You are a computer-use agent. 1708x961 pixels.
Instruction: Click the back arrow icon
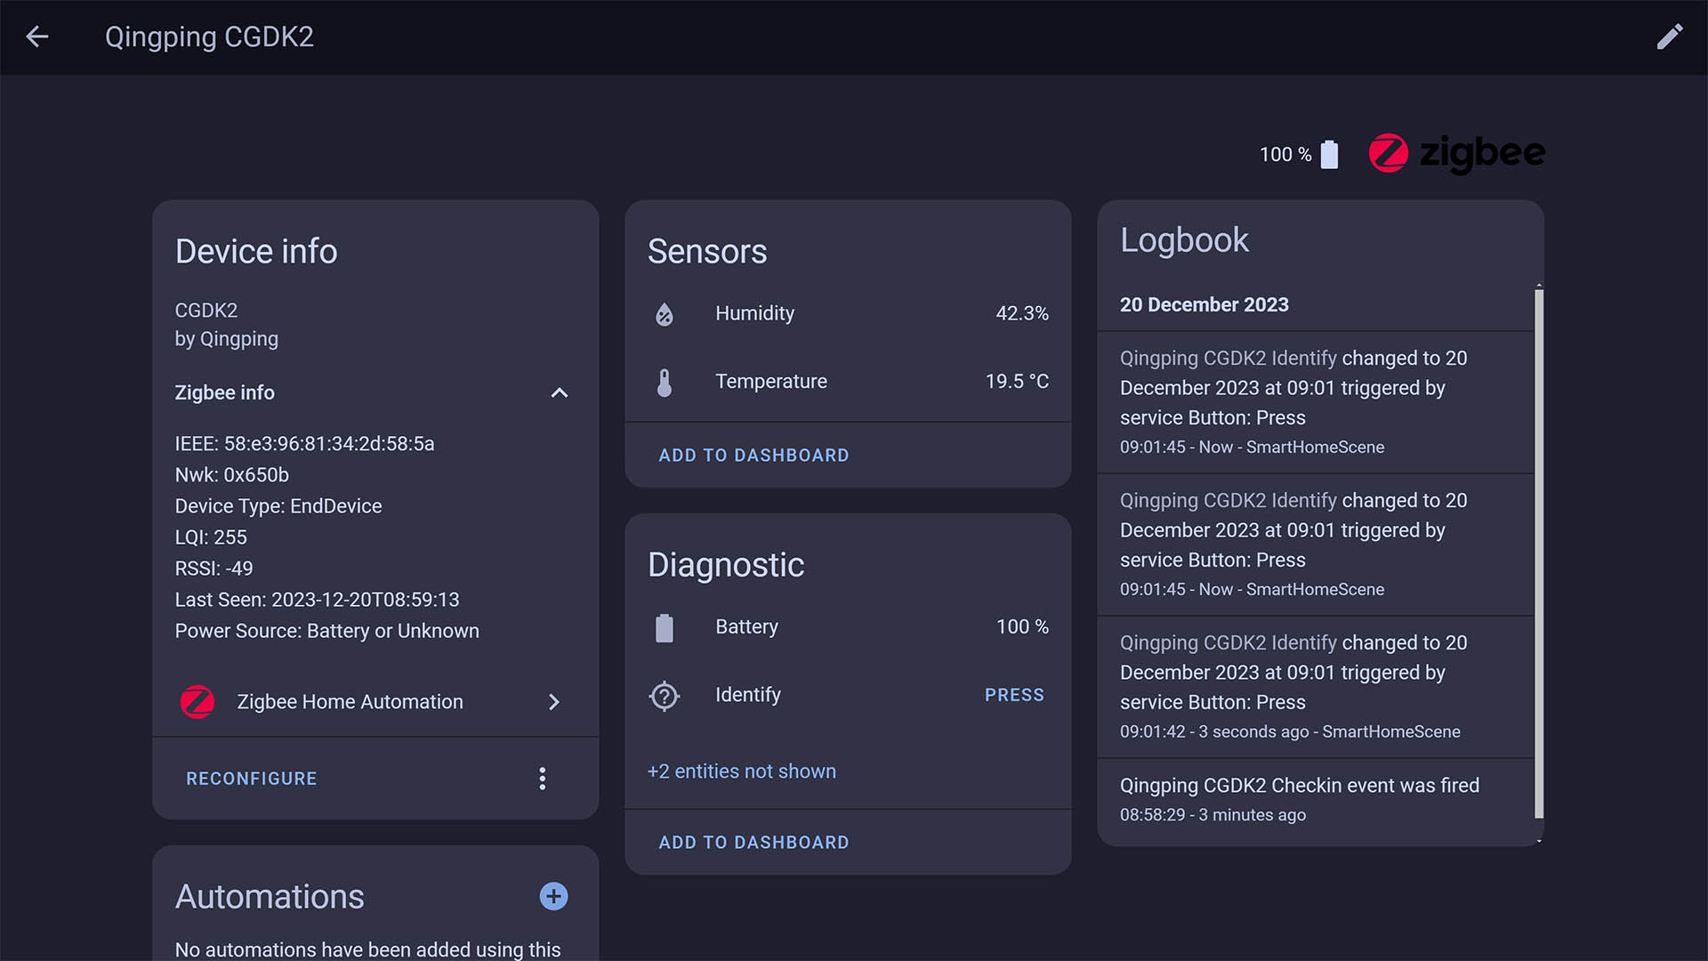[x=36, y=36]
